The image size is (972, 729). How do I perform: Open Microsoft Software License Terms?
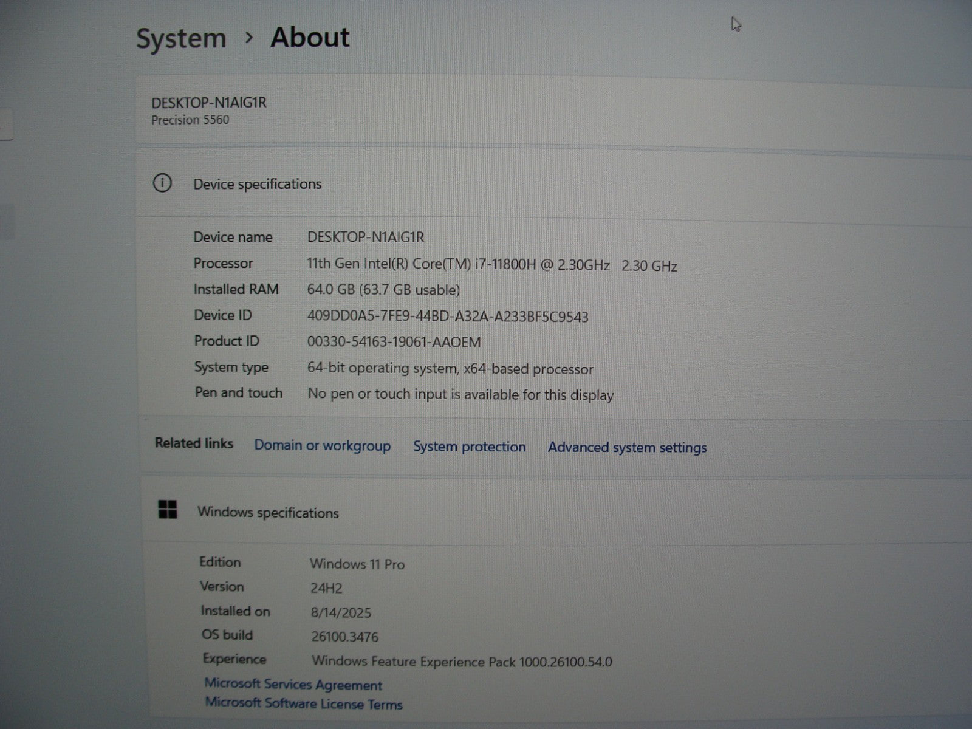(304, 703)
